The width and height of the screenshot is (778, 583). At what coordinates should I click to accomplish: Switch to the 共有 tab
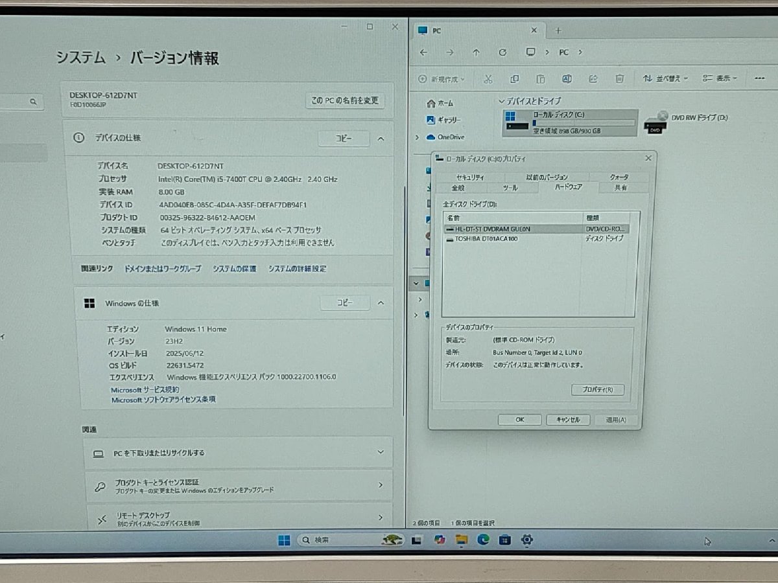point(620,188)
